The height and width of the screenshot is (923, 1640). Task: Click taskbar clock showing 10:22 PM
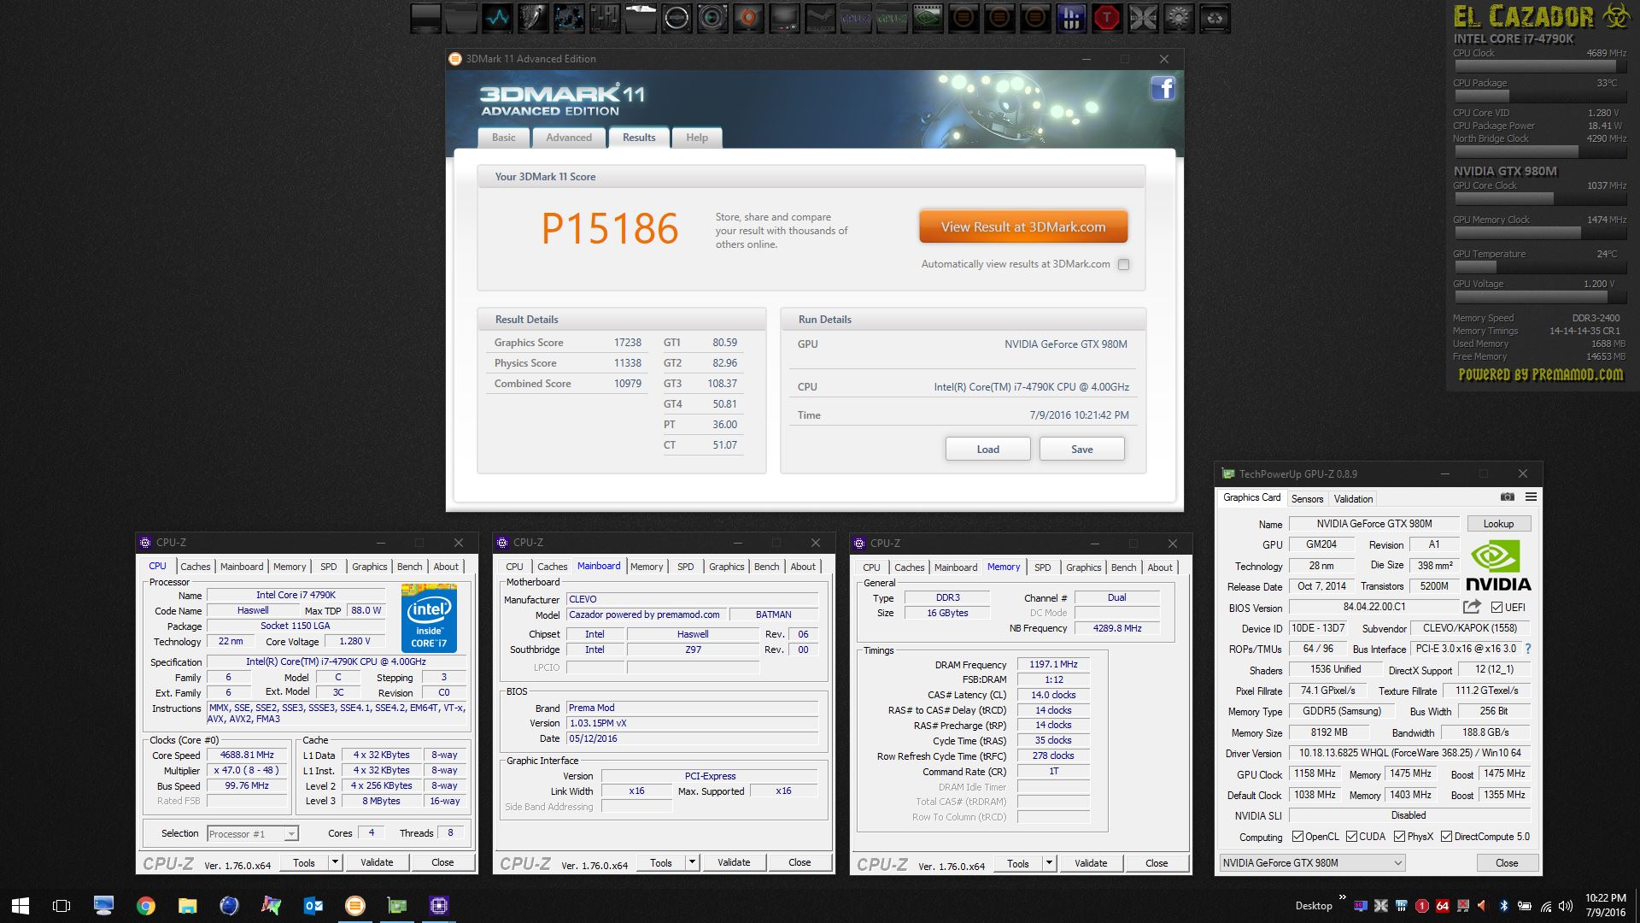1606,905
